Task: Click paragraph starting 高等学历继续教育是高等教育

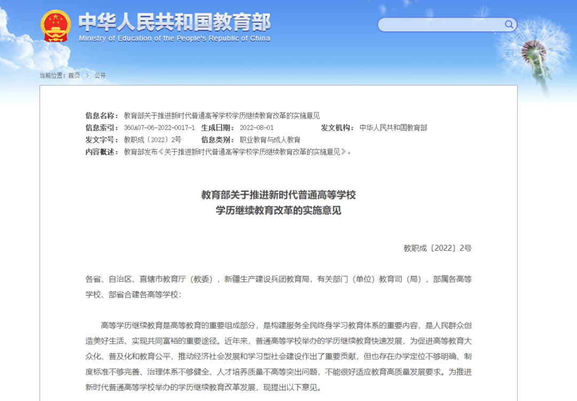Action: point(278,357)
